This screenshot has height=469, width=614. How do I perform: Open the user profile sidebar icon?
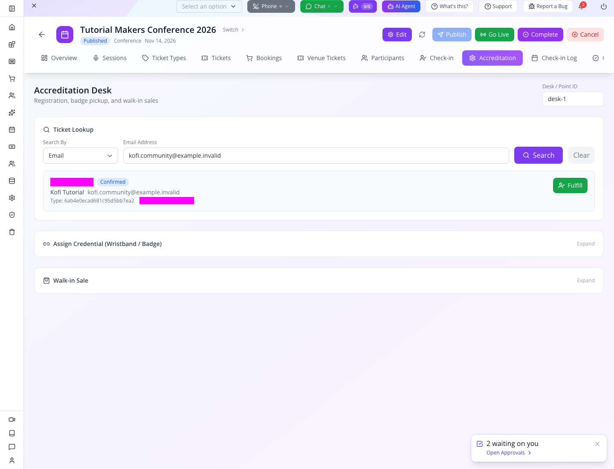pyautogui.click(x=12, y=460)
